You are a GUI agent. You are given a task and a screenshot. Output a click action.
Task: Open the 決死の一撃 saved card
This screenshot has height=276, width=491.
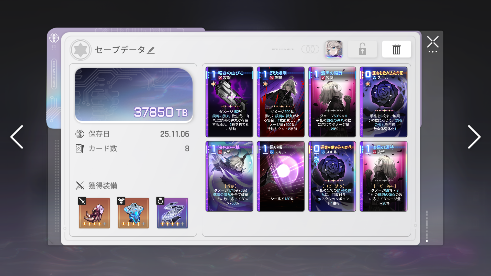(x=229, y=176)
